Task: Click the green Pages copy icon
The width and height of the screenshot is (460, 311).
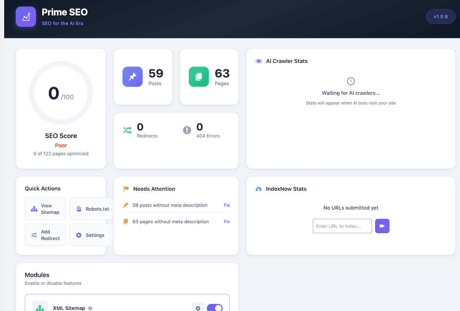Action: (x=199, y=77)
